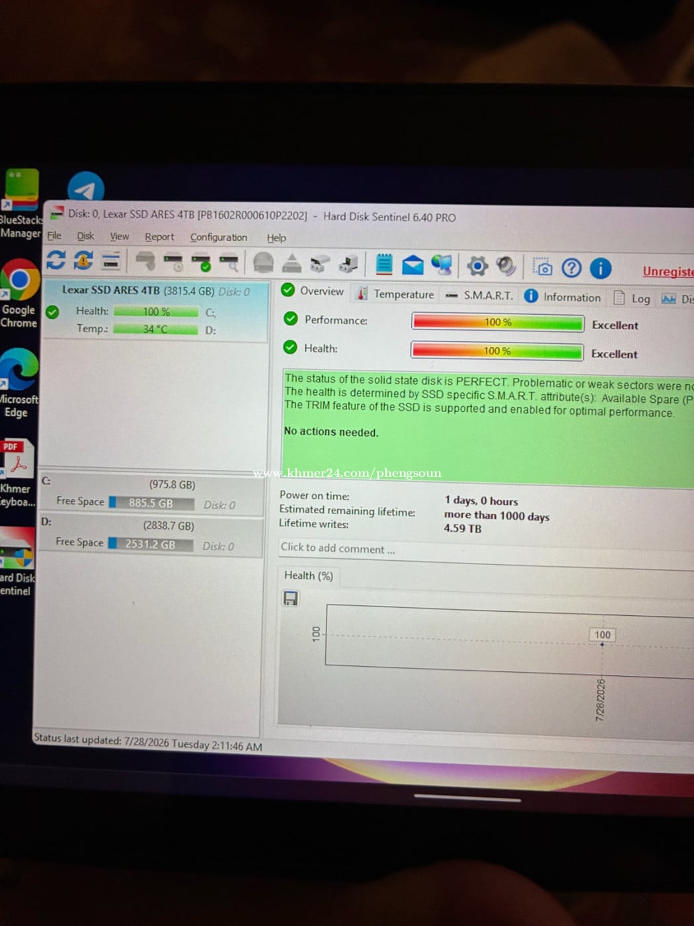The height and width of the screenshot is (926, 694).
Task: Click the Hard Disk Sentinel window title bar
Action: pyautogui.click(x=370, y=216)
